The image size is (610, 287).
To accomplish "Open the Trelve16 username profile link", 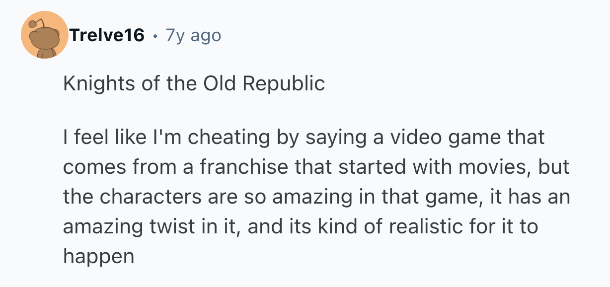I will pos(107,35).
